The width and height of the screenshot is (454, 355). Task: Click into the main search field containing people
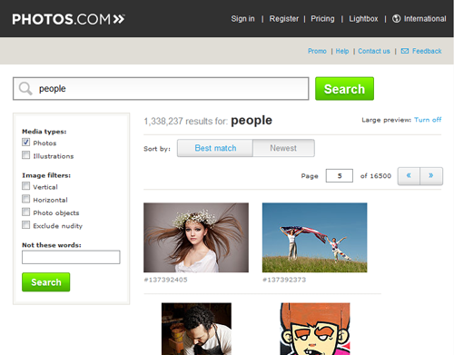[161, 89]
